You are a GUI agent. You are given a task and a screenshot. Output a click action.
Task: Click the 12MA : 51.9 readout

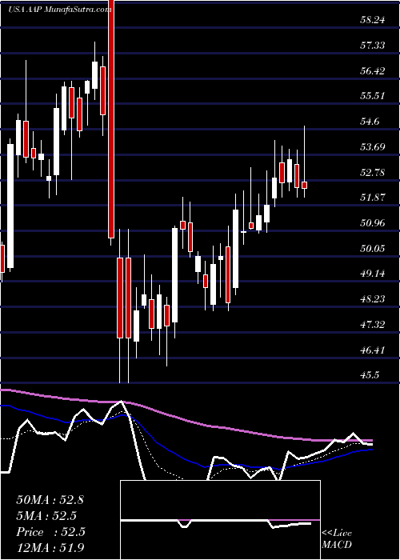(x=50, y=547)
